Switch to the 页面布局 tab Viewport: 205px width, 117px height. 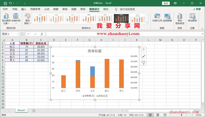pos(35,9)
